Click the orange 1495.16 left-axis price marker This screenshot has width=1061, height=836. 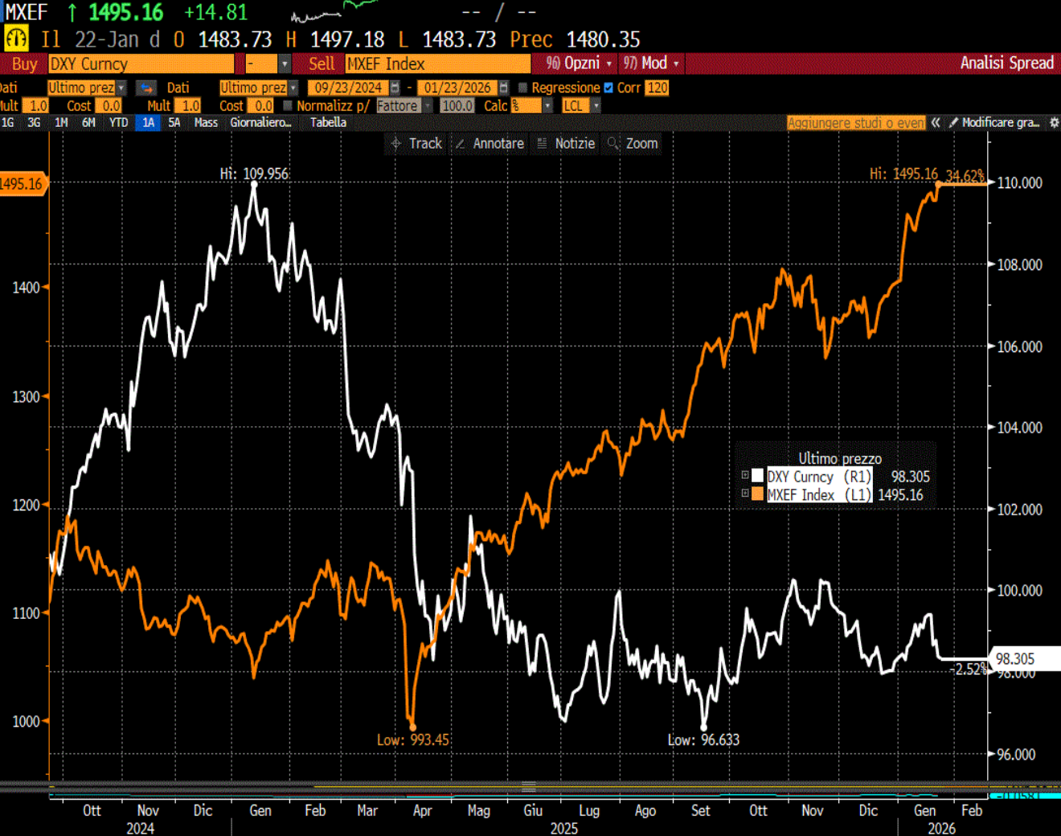pyautogui.click(x=23, y=184)
